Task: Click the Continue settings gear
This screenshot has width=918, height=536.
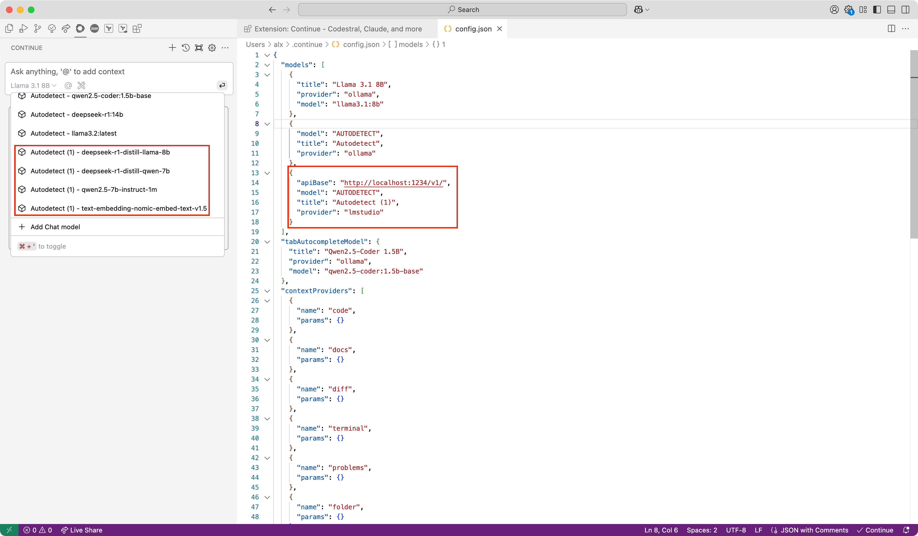Action: tap(212, 48)
